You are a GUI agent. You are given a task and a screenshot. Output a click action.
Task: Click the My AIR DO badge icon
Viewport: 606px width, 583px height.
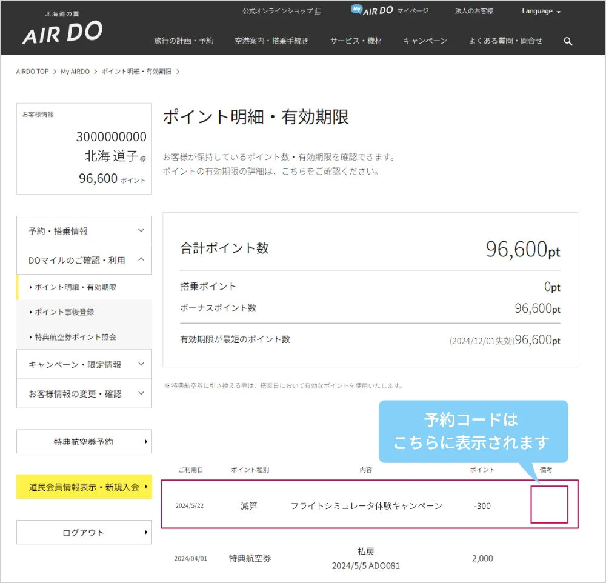click(356, 9)
